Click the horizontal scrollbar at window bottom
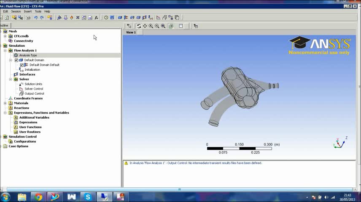The image size is (361, 202). click(180, 189)
